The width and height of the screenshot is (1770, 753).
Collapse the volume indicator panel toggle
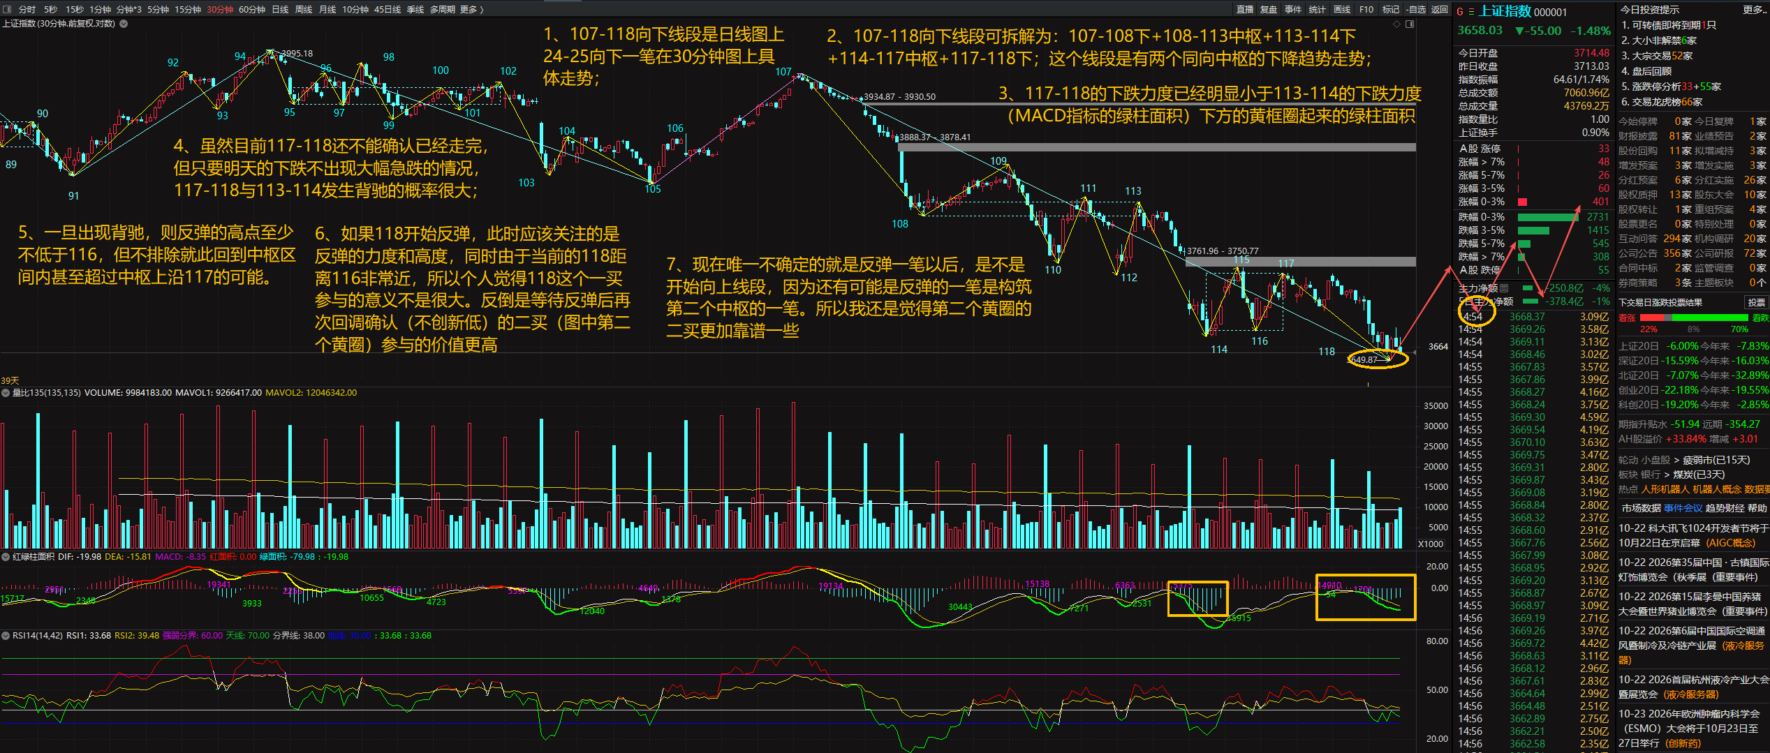coord(6,393)
